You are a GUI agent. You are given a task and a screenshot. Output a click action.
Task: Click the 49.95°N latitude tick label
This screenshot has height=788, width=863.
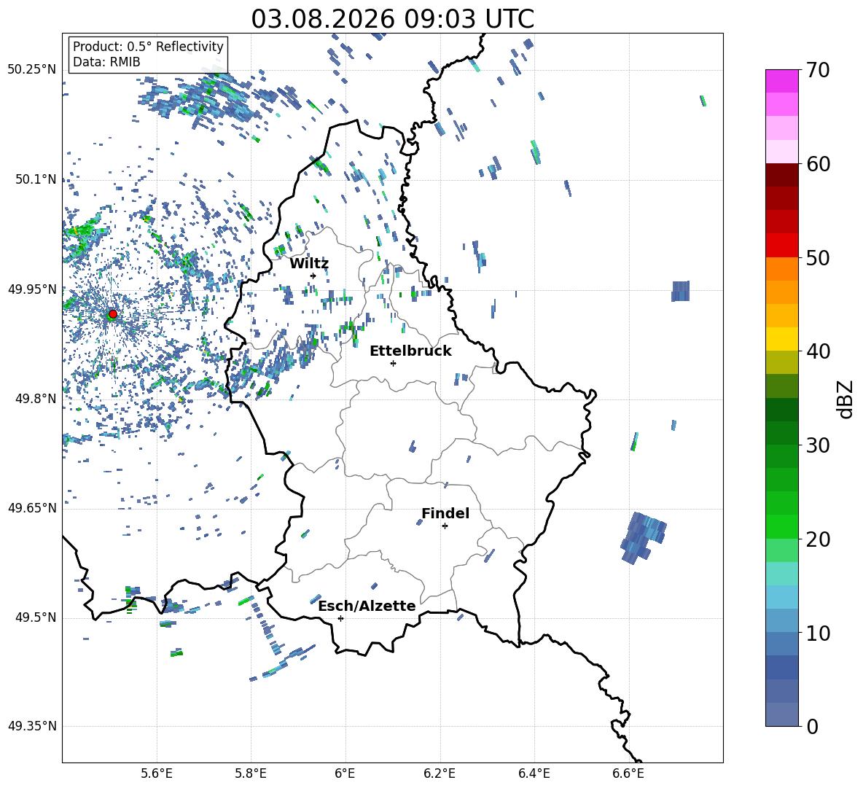(32, 289)
